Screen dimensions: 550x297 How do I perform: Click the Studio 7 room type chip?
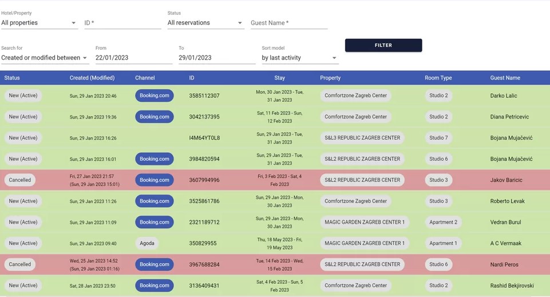438,138
